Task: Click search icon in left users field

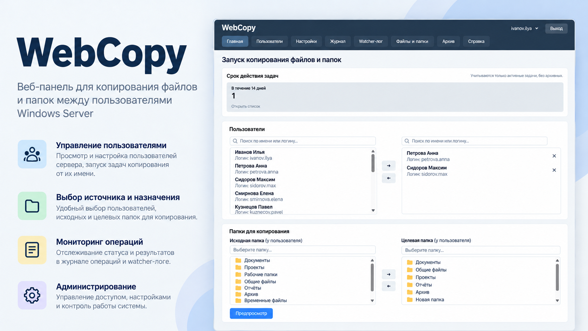Action: coord(235,141)
